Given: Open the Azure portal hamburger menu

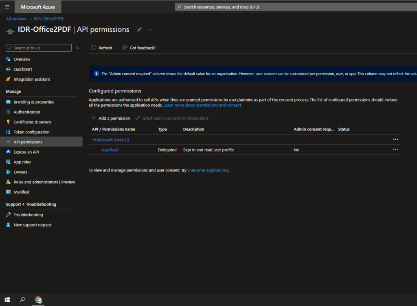Looking at the screenshot, I should coord(7,7).
